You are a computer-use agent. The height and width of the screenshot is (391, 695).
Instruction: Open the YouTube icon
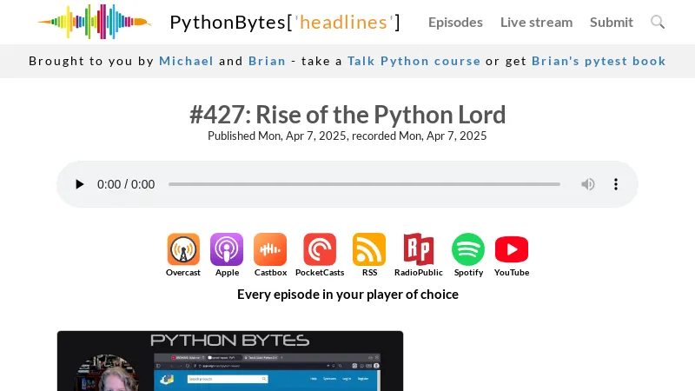coord(512,250)
